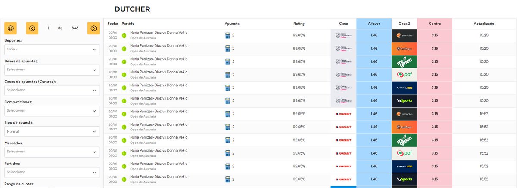Click Jokerbet logo in the enracha row
The height and width of the screenshot is (188, 517).
click(344, 114)
